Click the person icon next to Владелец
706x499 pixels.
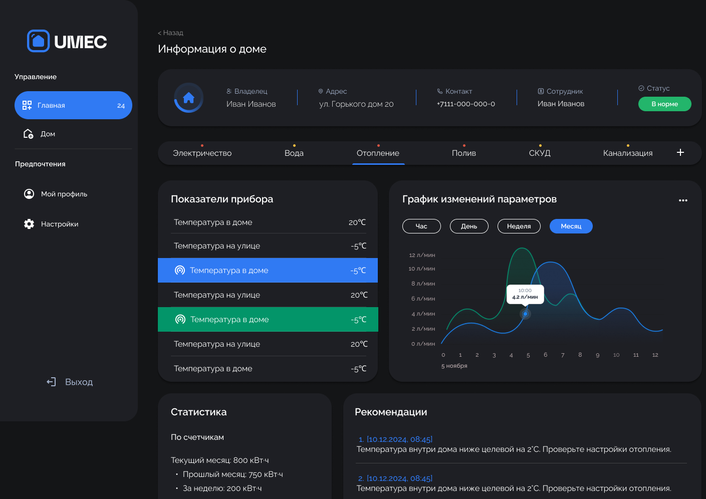click(229, 91)
